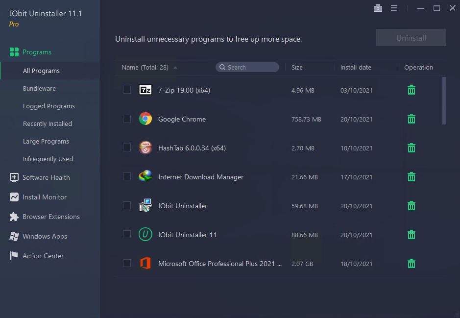This screenshot has height=318, width=460.
Task: Click install date 18/10/2021
Action: (356, 264)
